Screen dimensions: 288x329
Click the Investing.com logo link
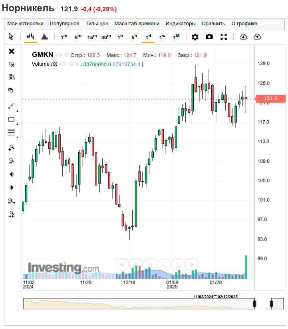[x=64, y=268]
